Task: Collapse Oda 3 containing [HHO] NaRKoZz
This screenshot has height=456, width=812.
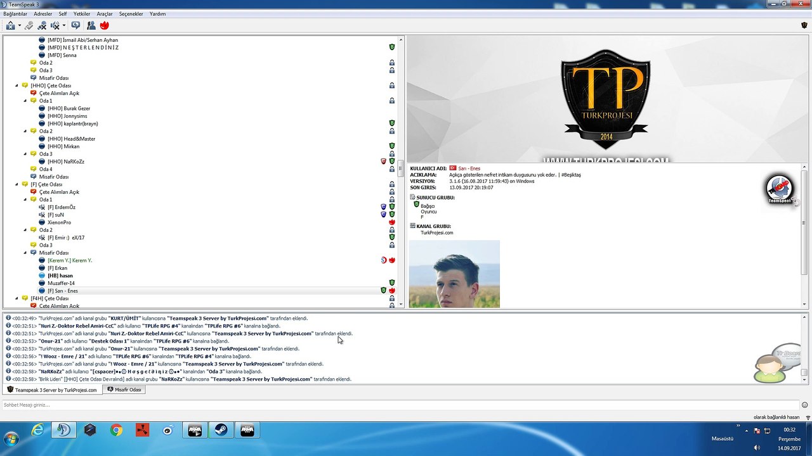Action: pyautogui.click(x=25, y=154)
